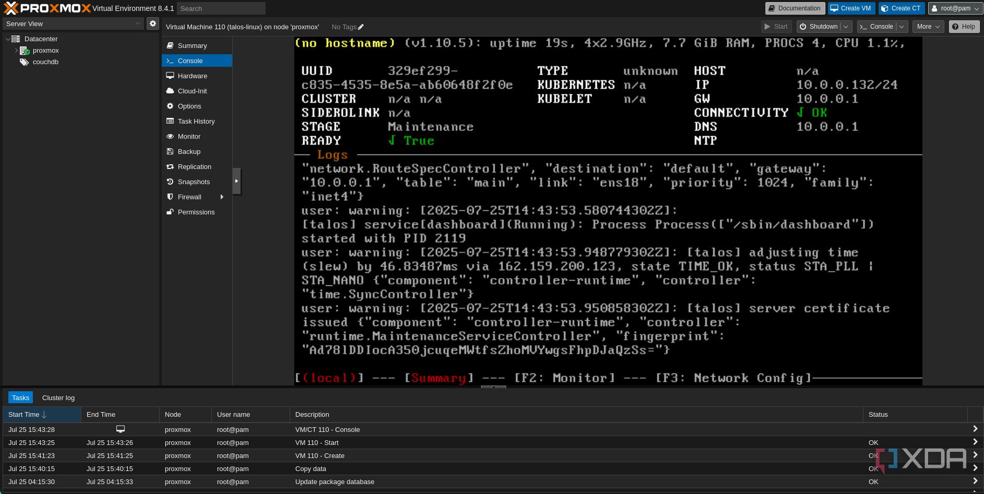Click the Documentation button
Image resolution: width=984 pixels, height=494 pixels.
tap(795, 8)
